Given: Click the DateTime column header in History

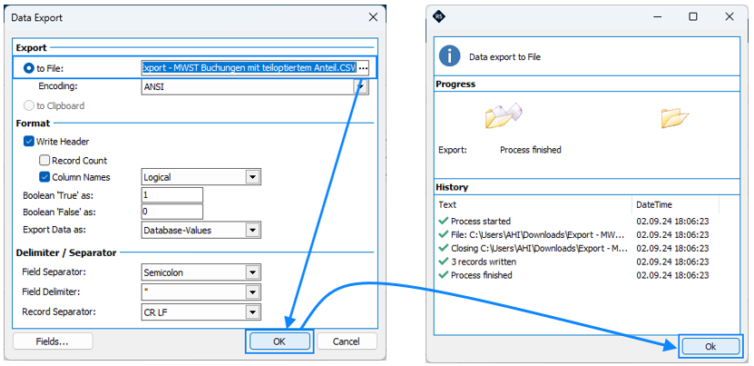Looking at the screenshot, I should pyautogui.click(x=675, y=204).
